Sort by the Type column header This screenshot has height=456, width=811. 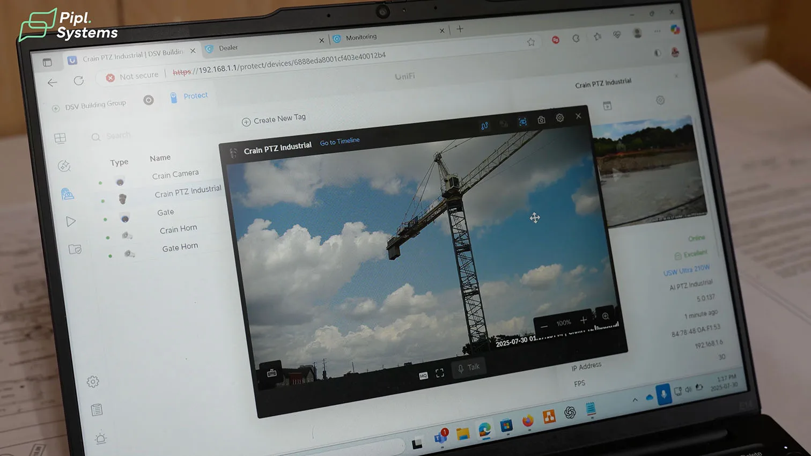(119, 162)
